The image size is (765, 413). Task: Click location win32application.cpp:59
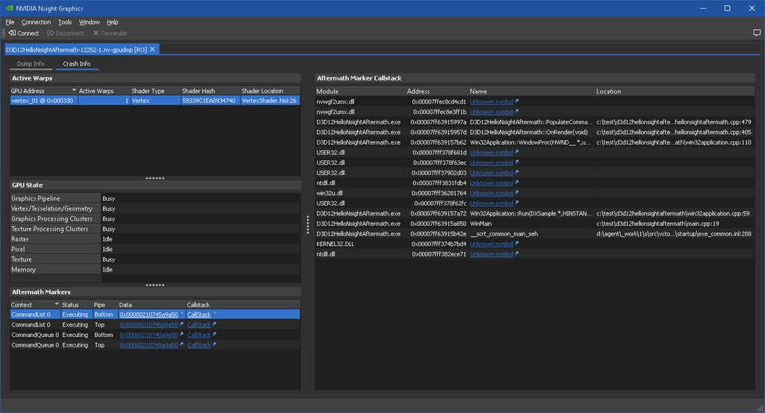673,213
